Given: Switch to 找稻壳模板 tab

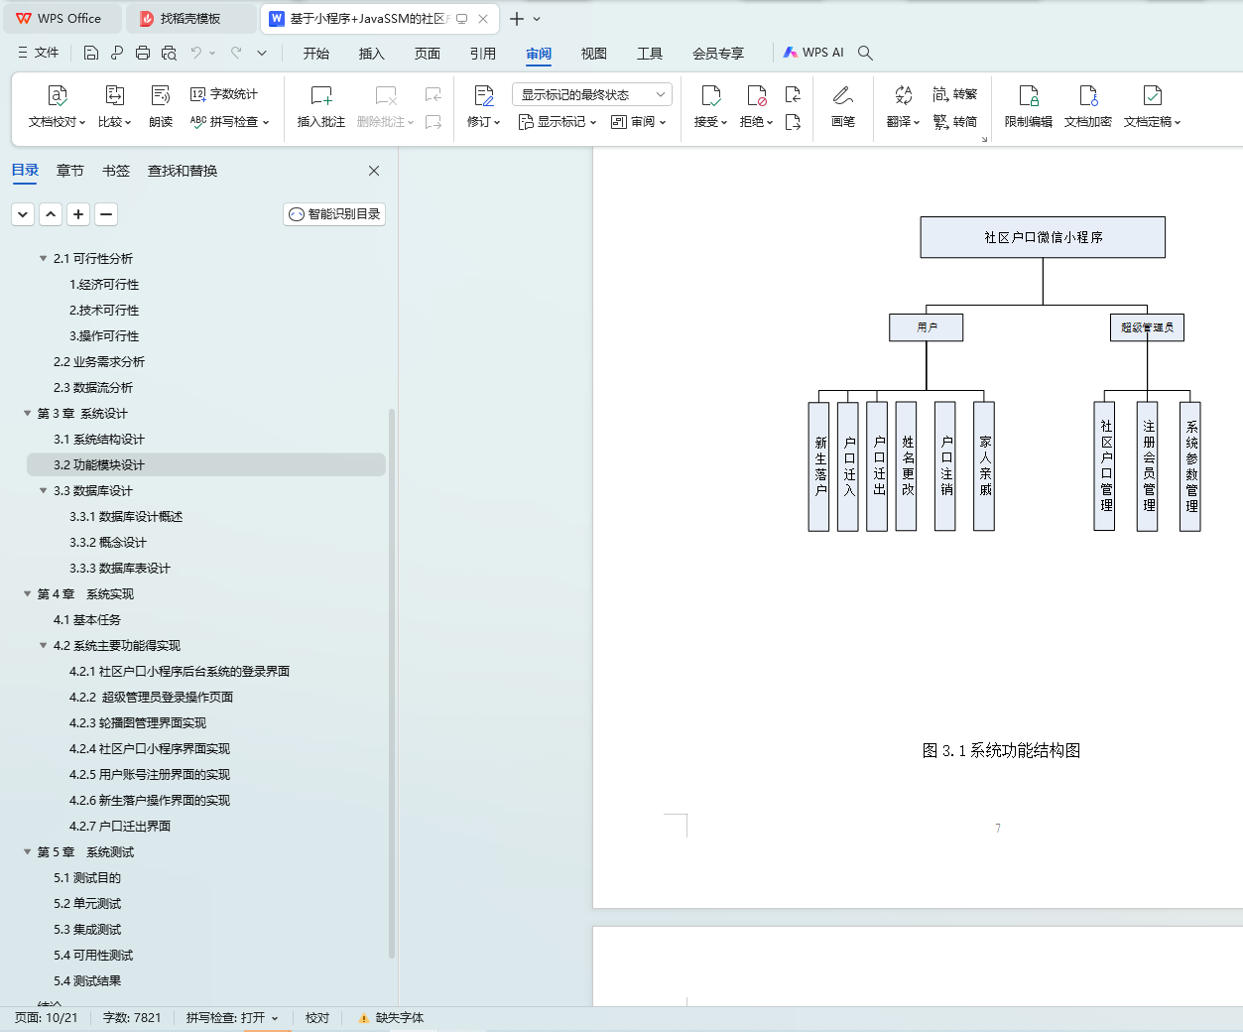Looking at the screenshot, I should [x=190, y=19].
